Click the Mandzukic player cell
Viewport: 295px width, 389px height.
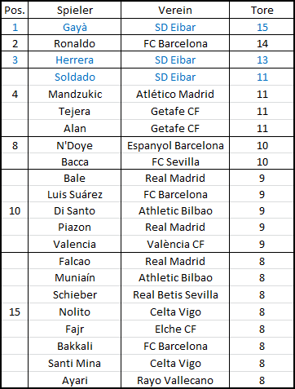point(75,95)
